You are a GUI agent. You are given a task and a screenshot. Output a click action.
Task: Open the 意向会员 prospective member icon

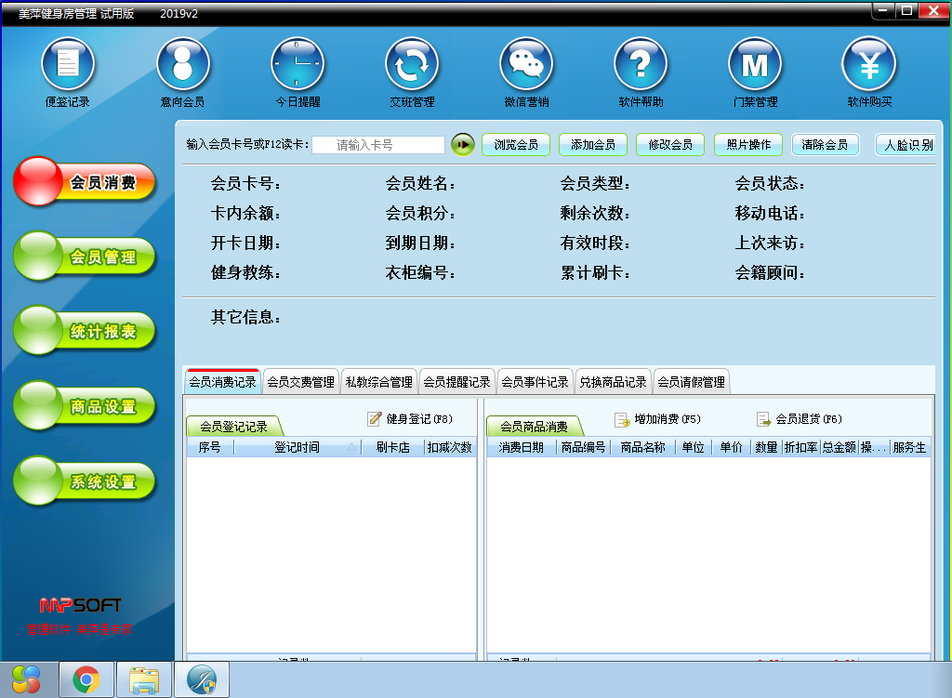pos(182,65)
